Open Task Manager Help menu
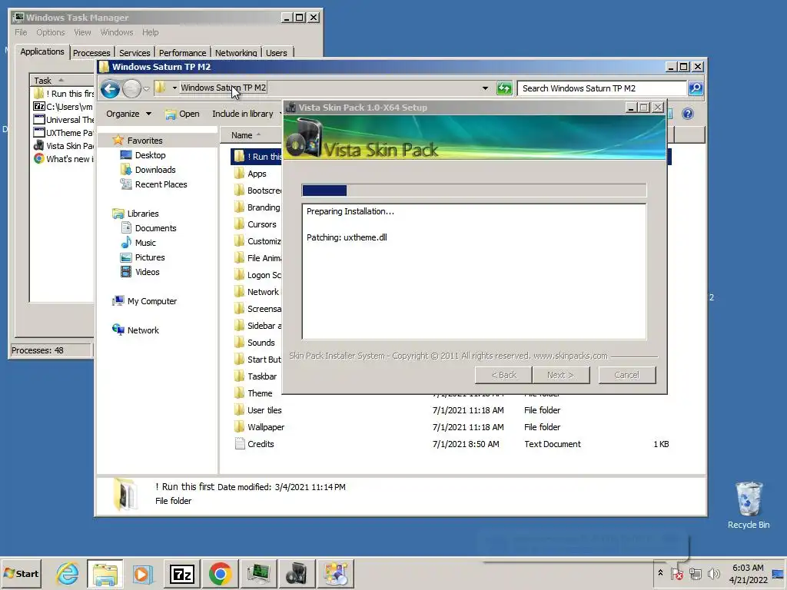 click(x=150, y=32)
